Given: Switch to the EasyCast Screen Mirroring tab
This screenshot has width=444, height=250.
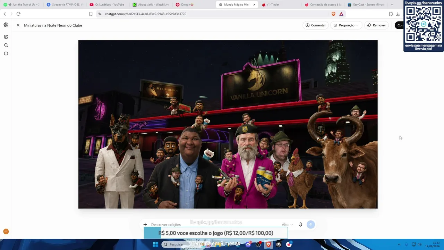Looking at the screenshot, I should [x=366, y=5].
